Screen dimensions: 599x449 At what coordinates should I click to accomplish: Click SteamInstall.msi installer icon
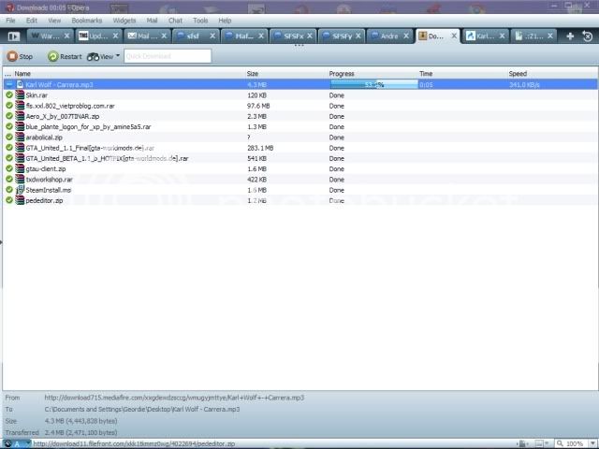pyautogui.click(x=20, y=190)
